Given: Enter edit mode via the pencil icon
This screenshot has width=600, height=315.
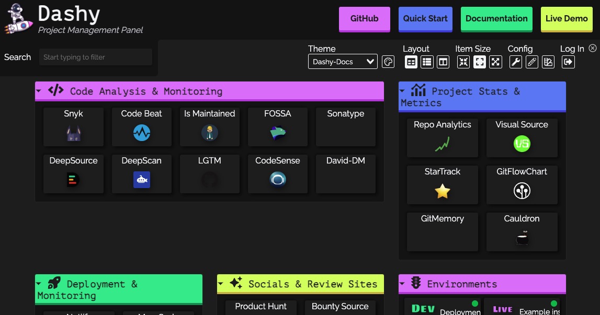Looking at the screenshot, I should 532,62.
